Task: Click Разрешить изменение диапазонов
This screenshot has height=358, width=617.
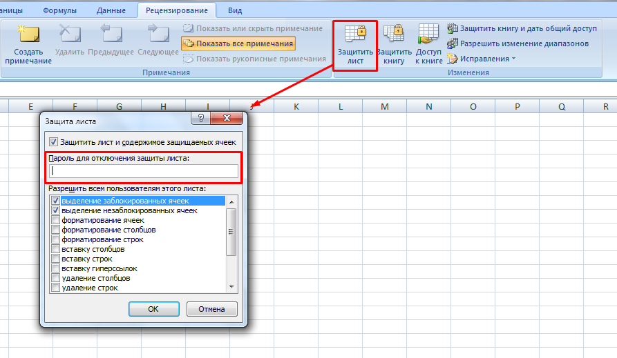Action: (518, 43)
